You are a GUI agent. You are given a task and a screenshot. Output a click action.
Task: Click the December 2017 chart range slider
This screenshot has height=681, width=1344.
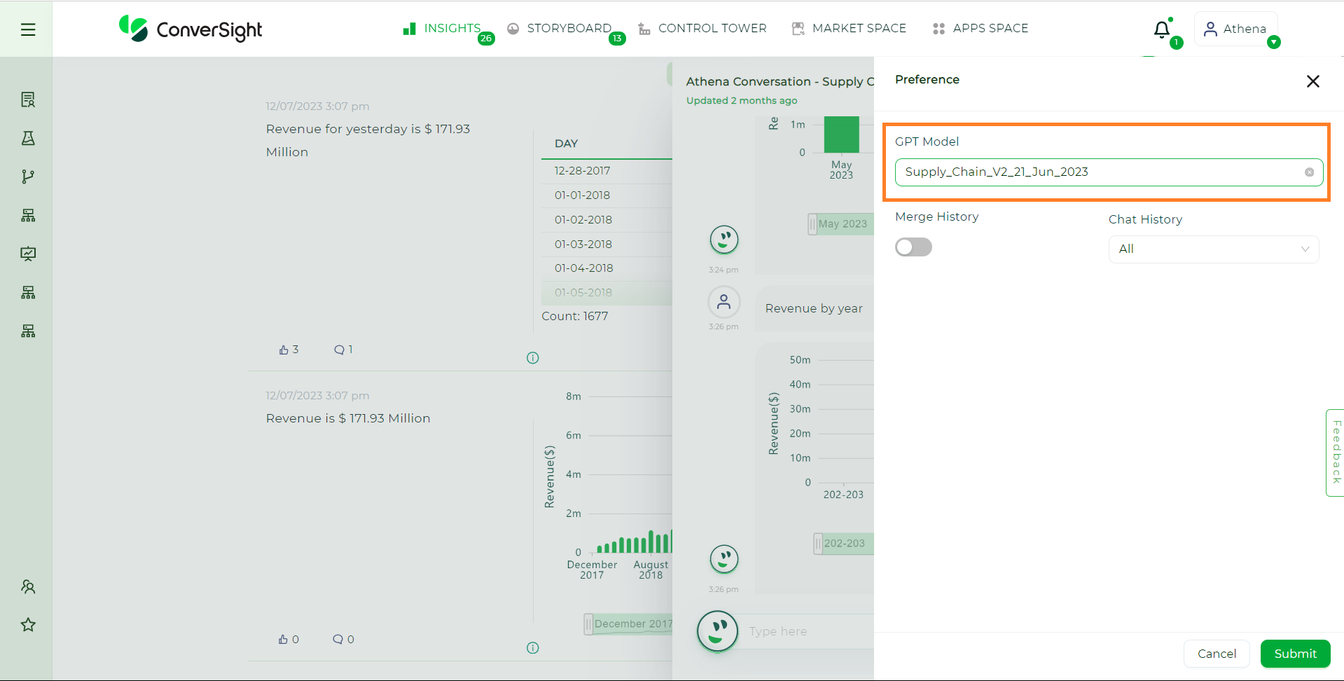click(x=629, y=624)
